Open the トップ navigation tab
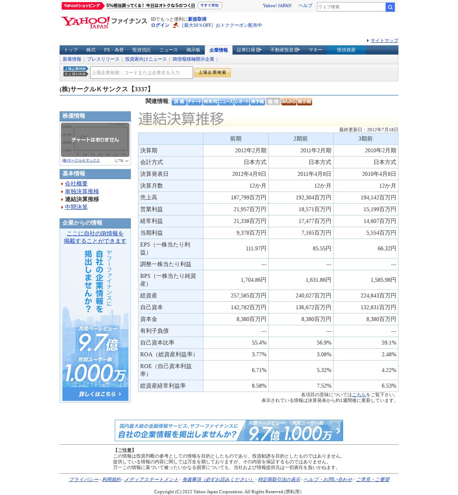The width and height of the screenshot is (458, 495). point(71,50)
